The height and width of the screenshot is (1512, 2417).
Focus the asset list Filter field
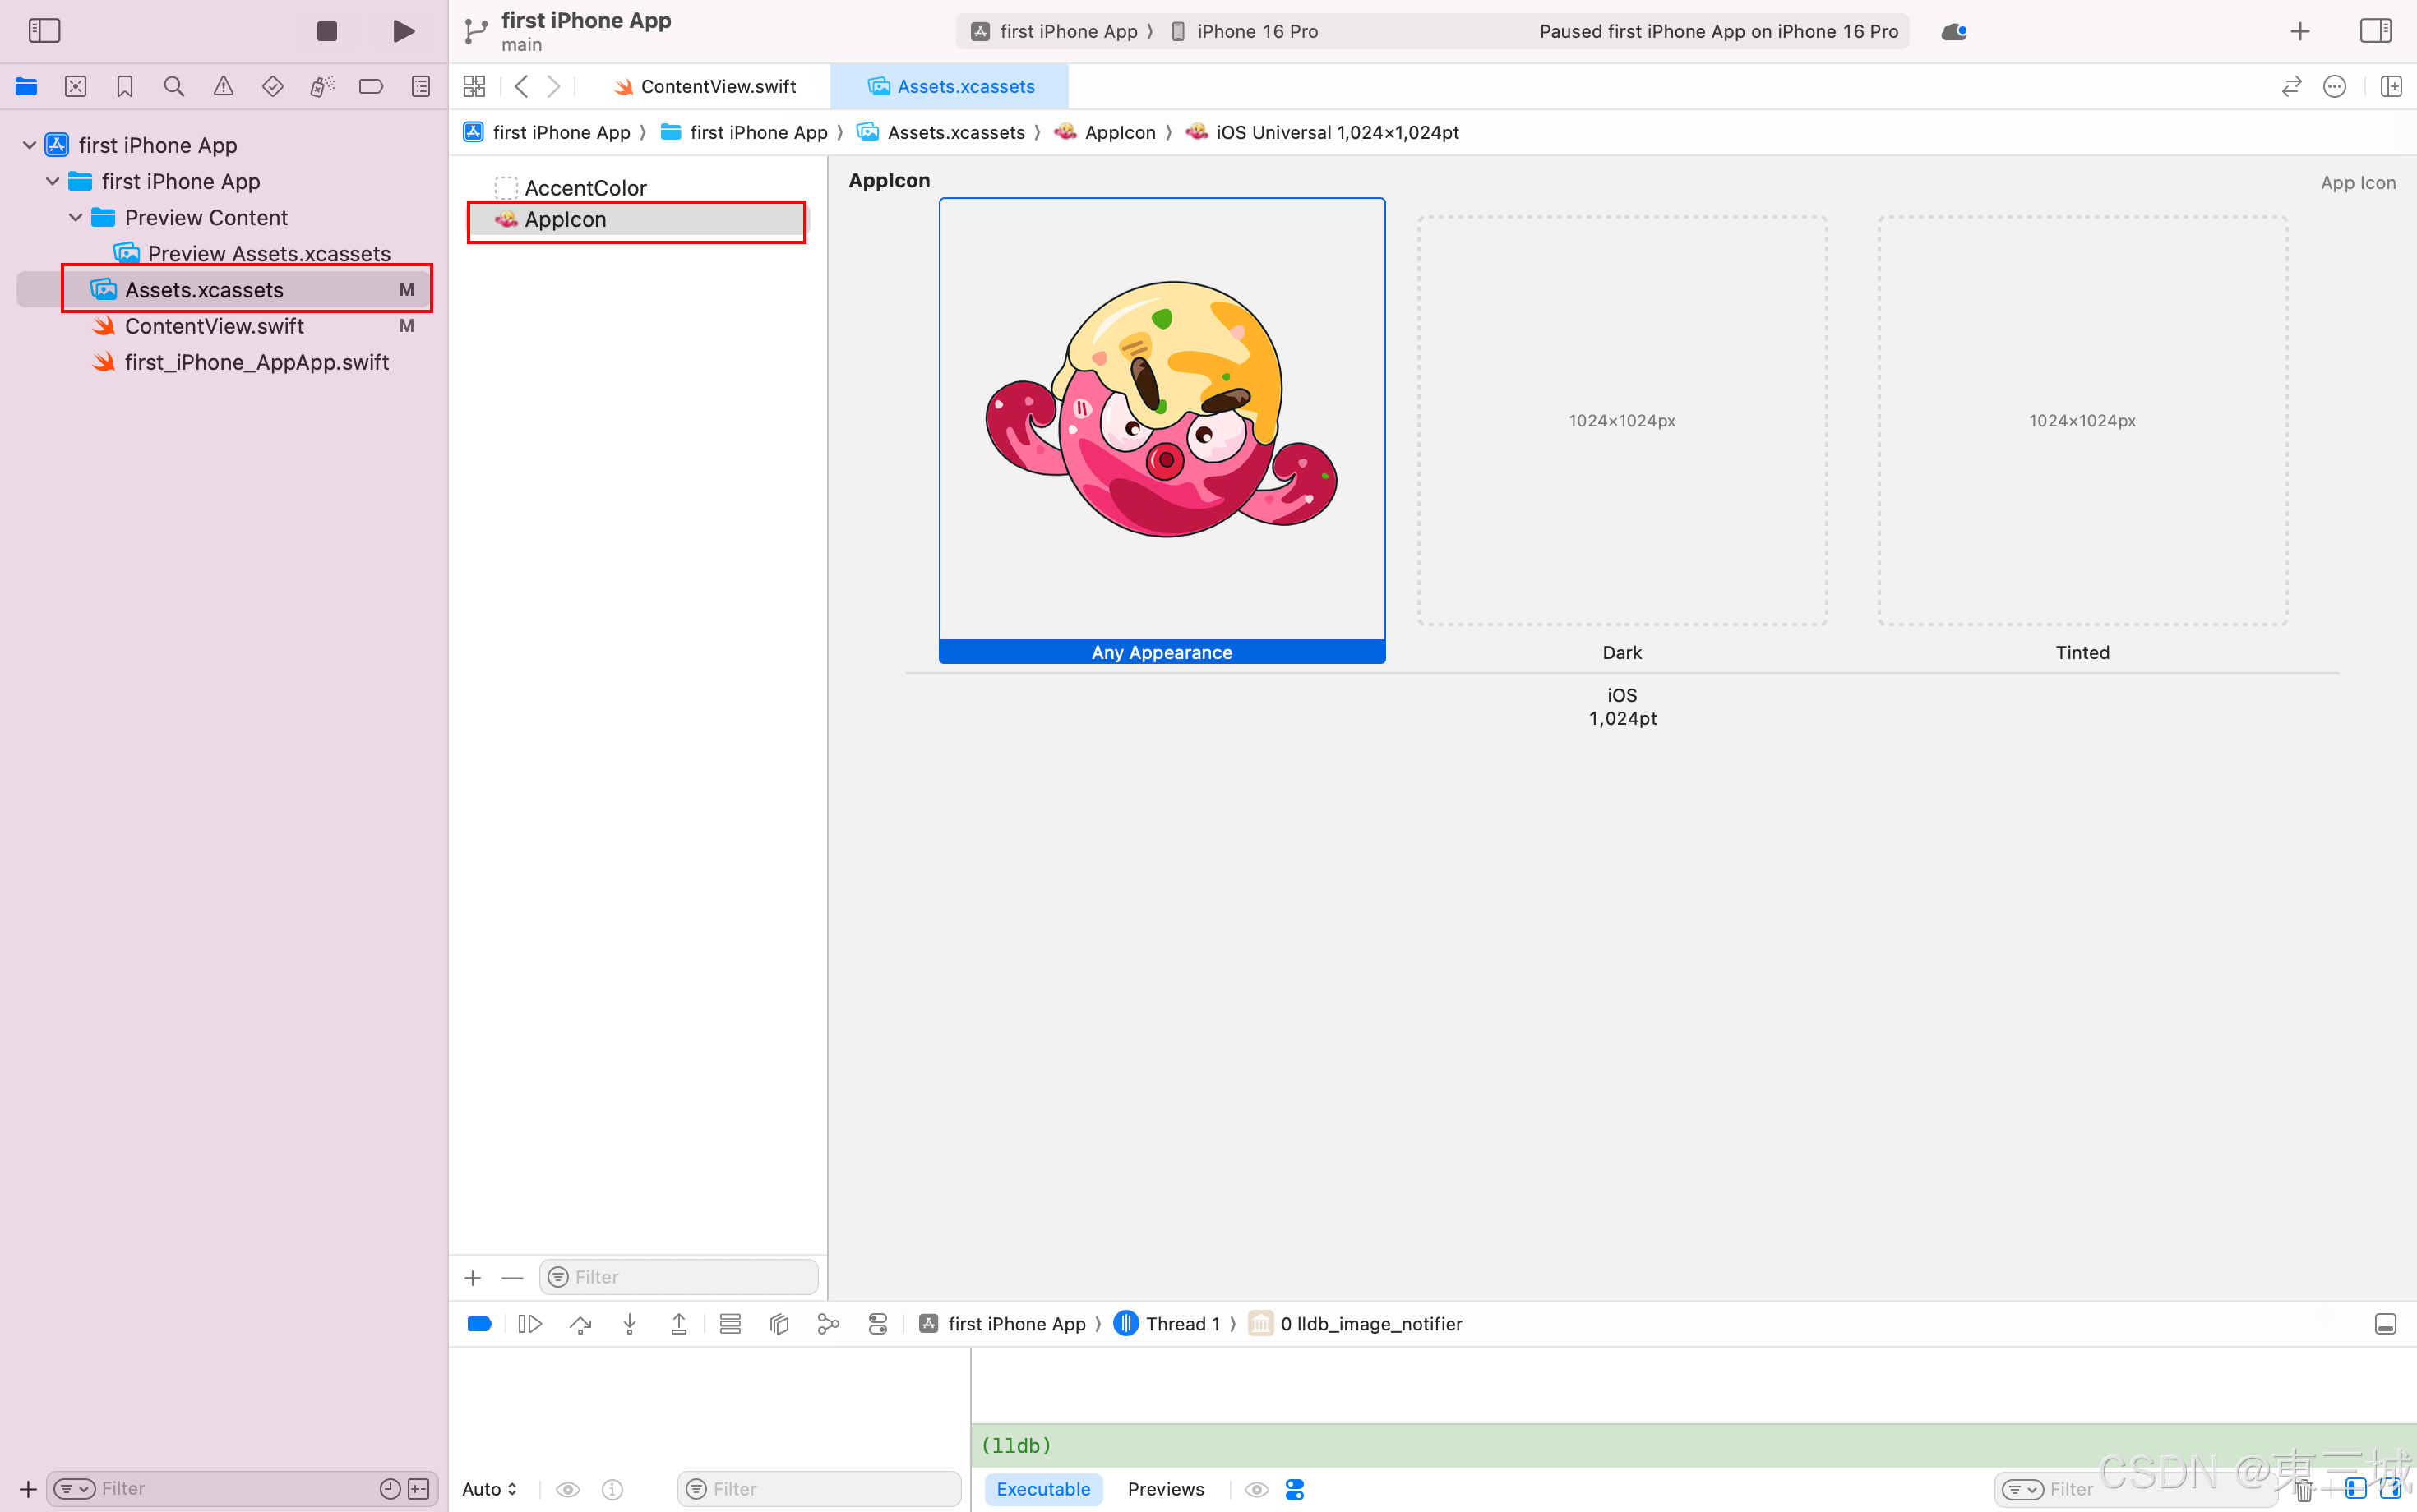pos(678,1277)
